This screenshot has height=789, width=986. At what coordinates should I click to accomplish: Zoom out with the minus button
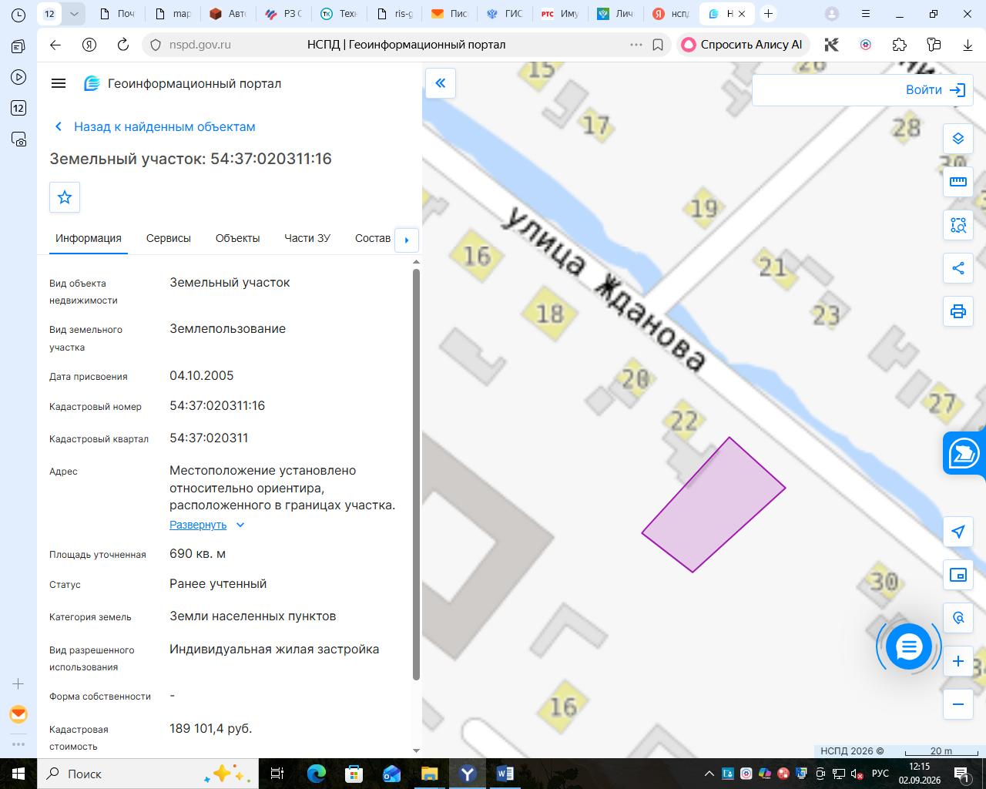pos(958,704)
